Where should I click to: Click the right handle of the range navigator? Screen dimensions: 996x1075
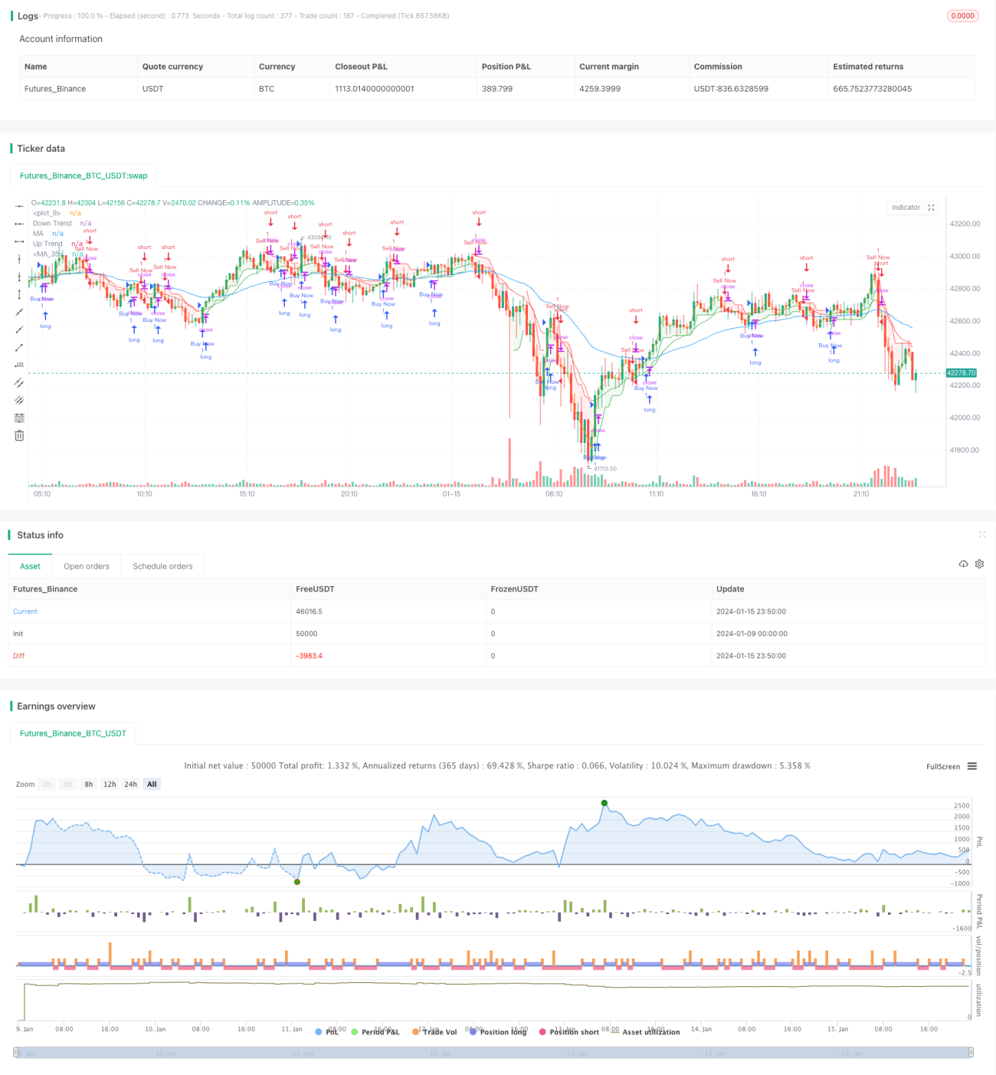(972, 1053)
